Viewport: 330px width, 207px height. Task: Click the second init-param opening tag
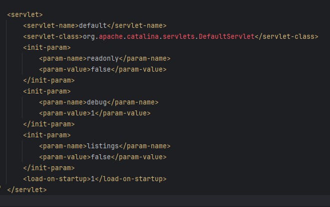47,92
